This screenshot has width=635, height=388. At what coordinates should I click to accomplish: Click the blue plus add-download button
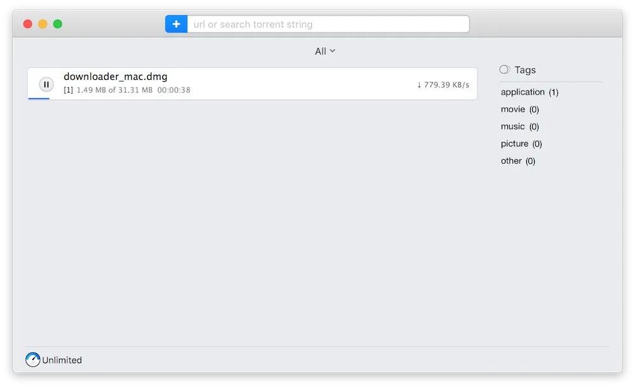pos(176,24)
